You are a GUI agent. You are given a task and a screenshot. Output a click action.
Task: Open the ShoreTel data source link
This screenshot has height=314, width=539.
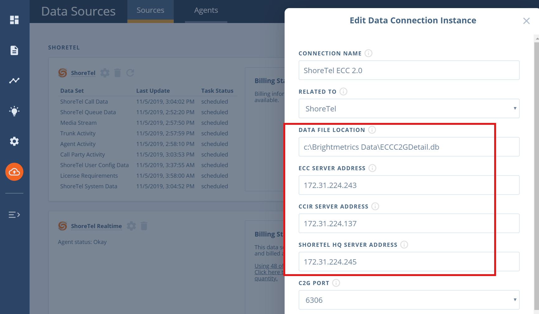[x=83, y=73]
